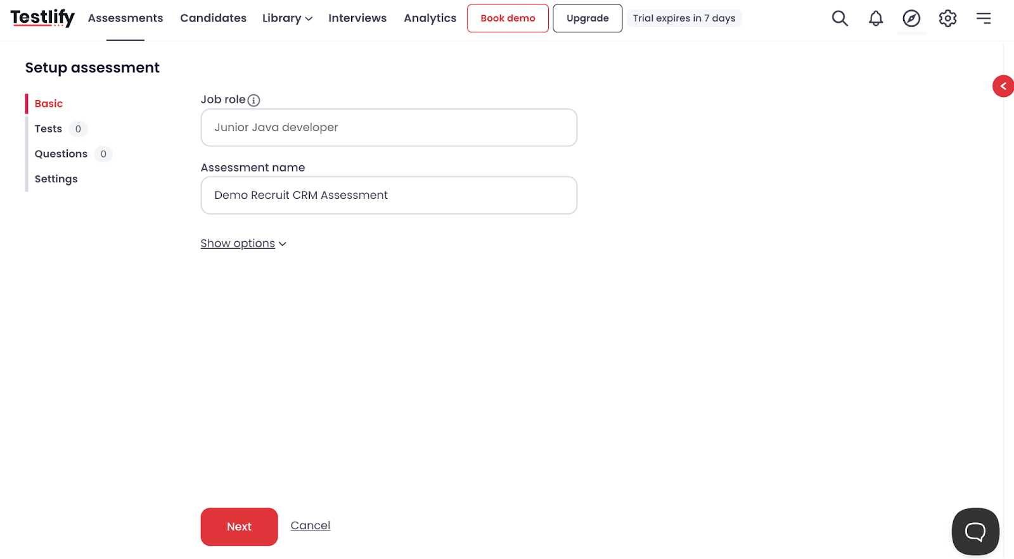Click the Cancel link
1014x559 pixels.
311,525
